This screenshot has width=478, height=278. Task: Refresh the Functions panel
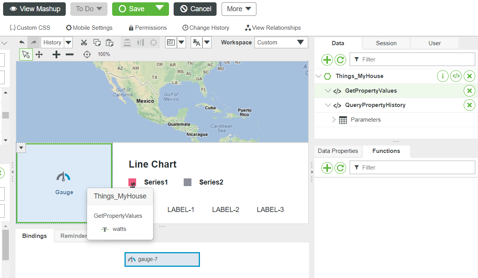point(339,167)
